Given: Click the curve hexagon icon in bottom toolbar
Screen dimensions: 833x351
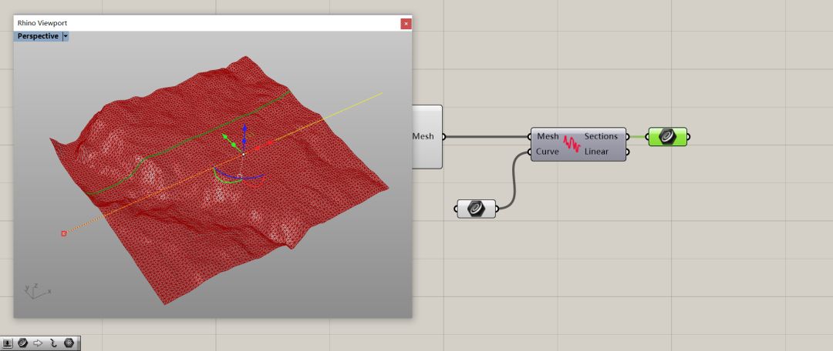Looking at the screenshot, I should (23, 343).
